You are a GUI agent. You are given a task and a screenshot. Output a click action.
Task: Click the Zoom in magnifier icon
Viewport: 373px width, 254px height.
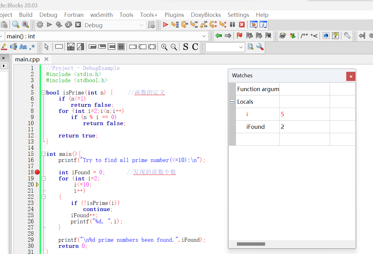[x=164, y=47]
